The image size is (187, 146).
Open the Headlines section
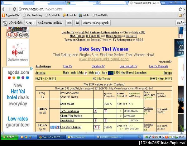tap(127, 73)
